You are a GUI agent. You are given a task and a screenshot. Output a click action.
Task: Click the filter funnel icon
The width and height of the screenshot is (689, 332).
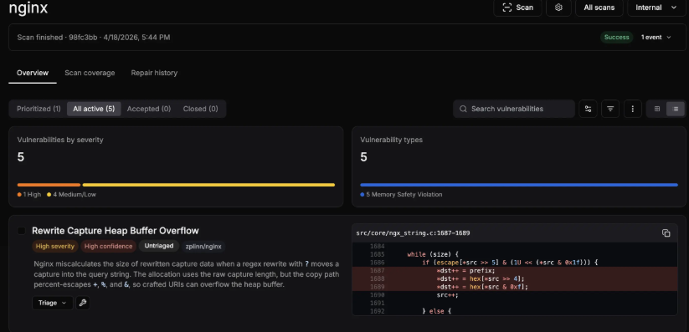(610, 109)
